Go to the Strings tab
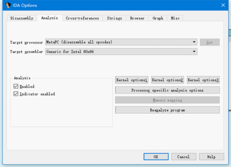This screenshot has width=231, height=167. tap(114, 18)
